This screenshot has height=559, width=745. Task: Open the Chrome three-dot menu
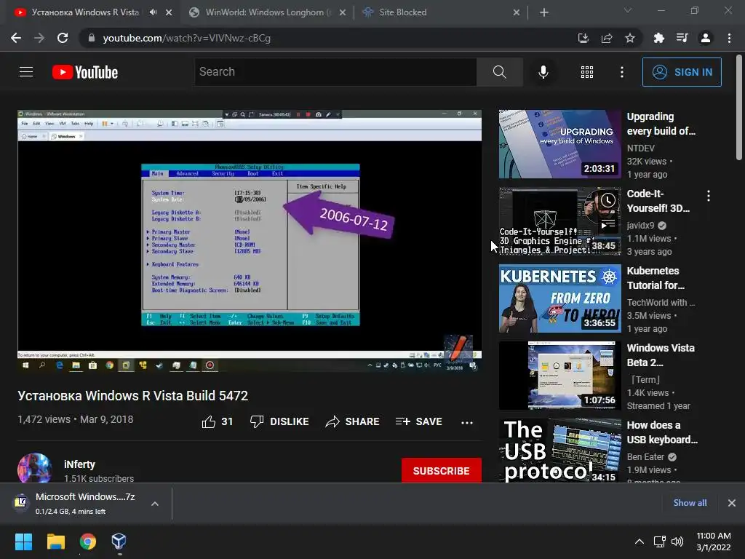pos(729,38)
